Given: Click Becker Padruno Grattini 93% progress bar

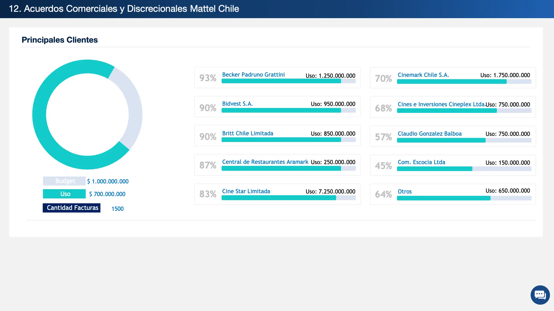Looking at the screenshot, I should 281,81.
